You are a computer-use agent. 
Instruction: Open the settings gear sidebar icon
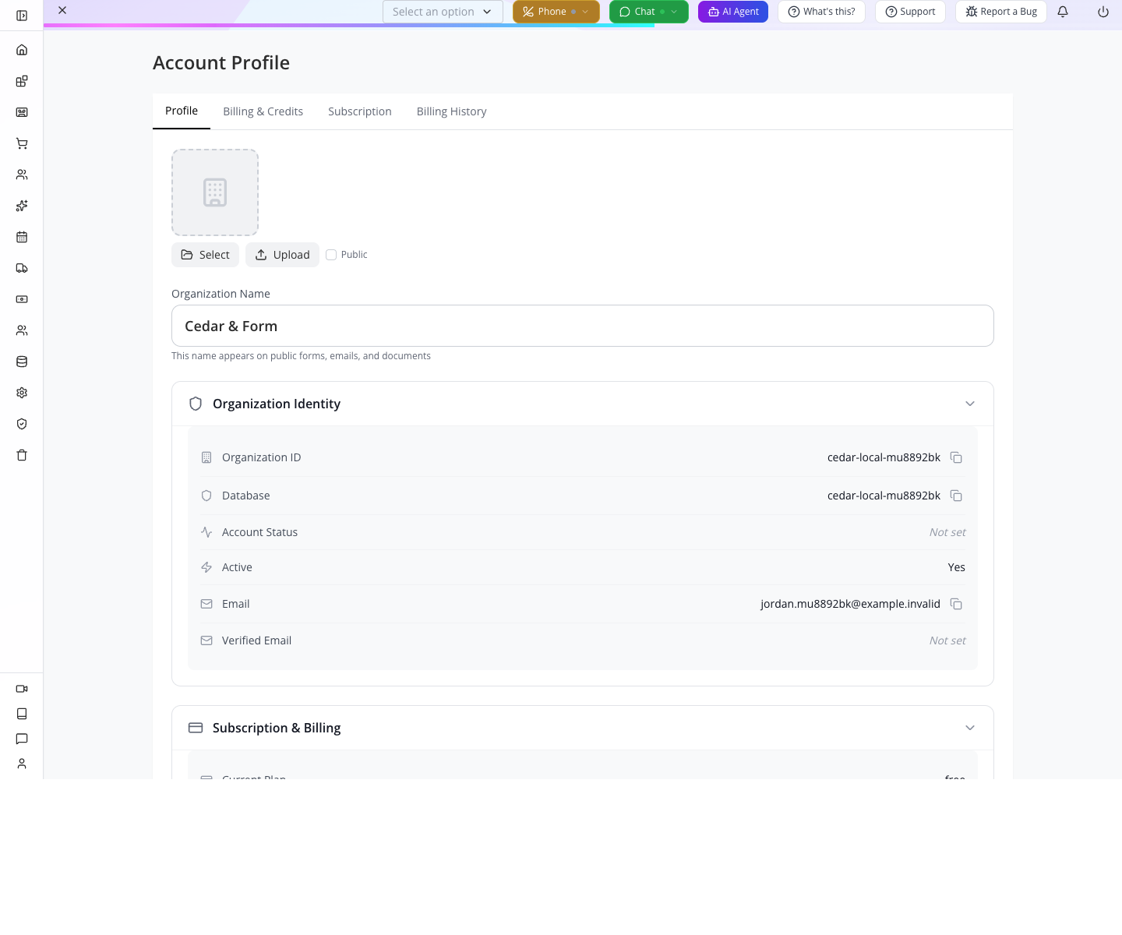click(22, 393)
